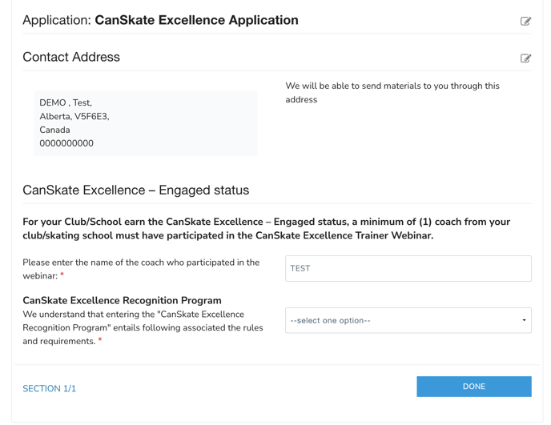Image resolution: width=551 pixels, height=425 pixels.
Task: Click the phone number 0000000000
Action: click(x=66, y=144)
